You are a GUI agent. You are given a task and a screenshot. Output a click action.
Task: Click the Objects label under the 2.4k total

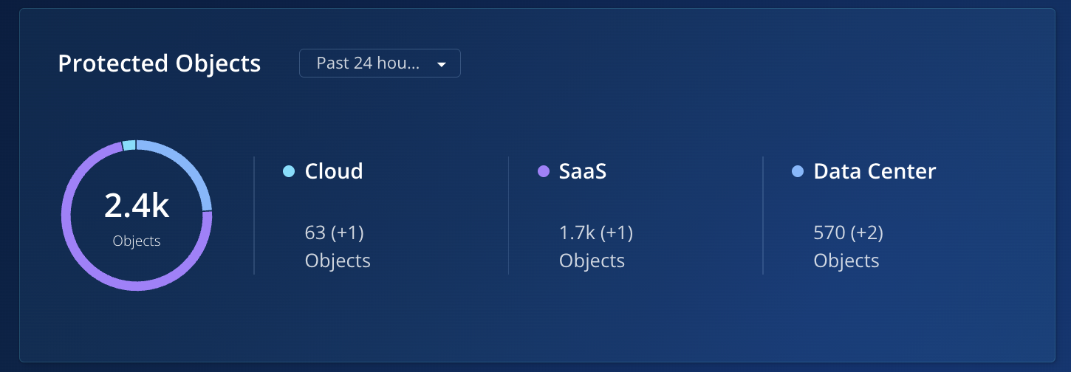click(x=137, y=241)
